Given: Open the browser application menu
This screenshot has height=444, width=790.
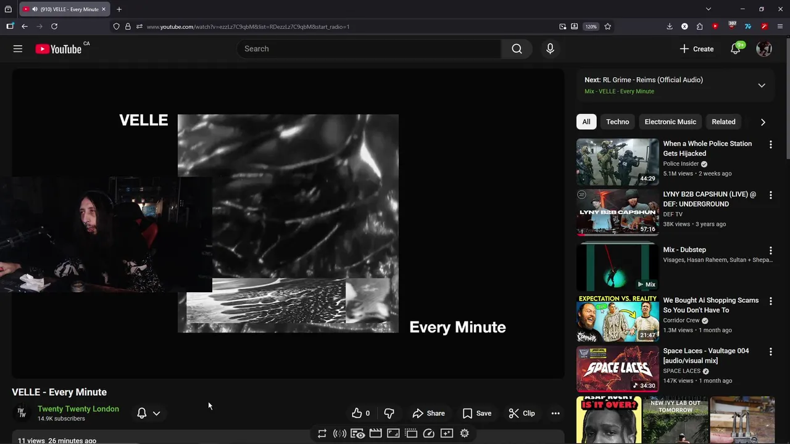Looking at the screenshot, I should point(780,27).
